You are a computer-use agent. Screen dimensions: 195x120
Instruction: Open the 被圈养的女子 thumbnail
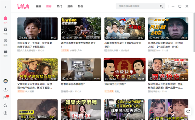tap(37, 109)
